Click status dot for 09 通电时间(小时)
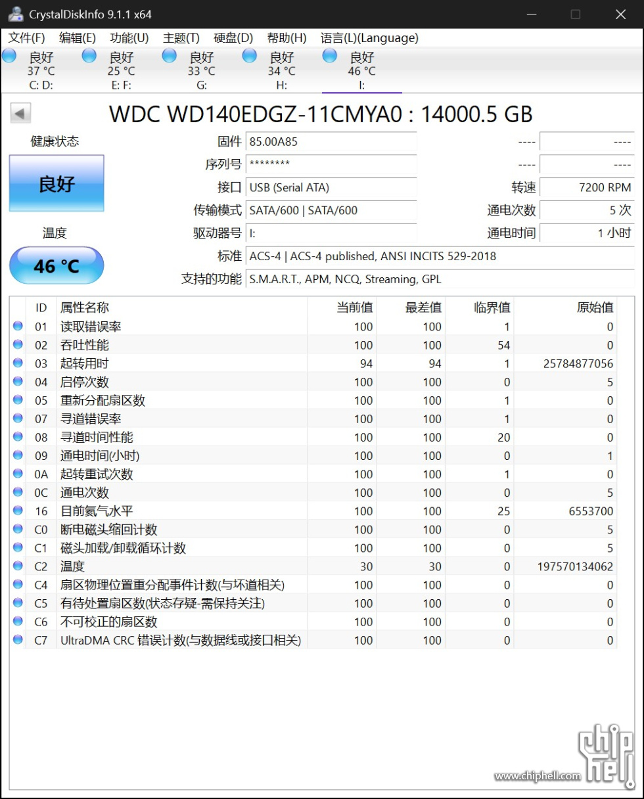This screenshot has width=644, height=799. pos(18,455)
